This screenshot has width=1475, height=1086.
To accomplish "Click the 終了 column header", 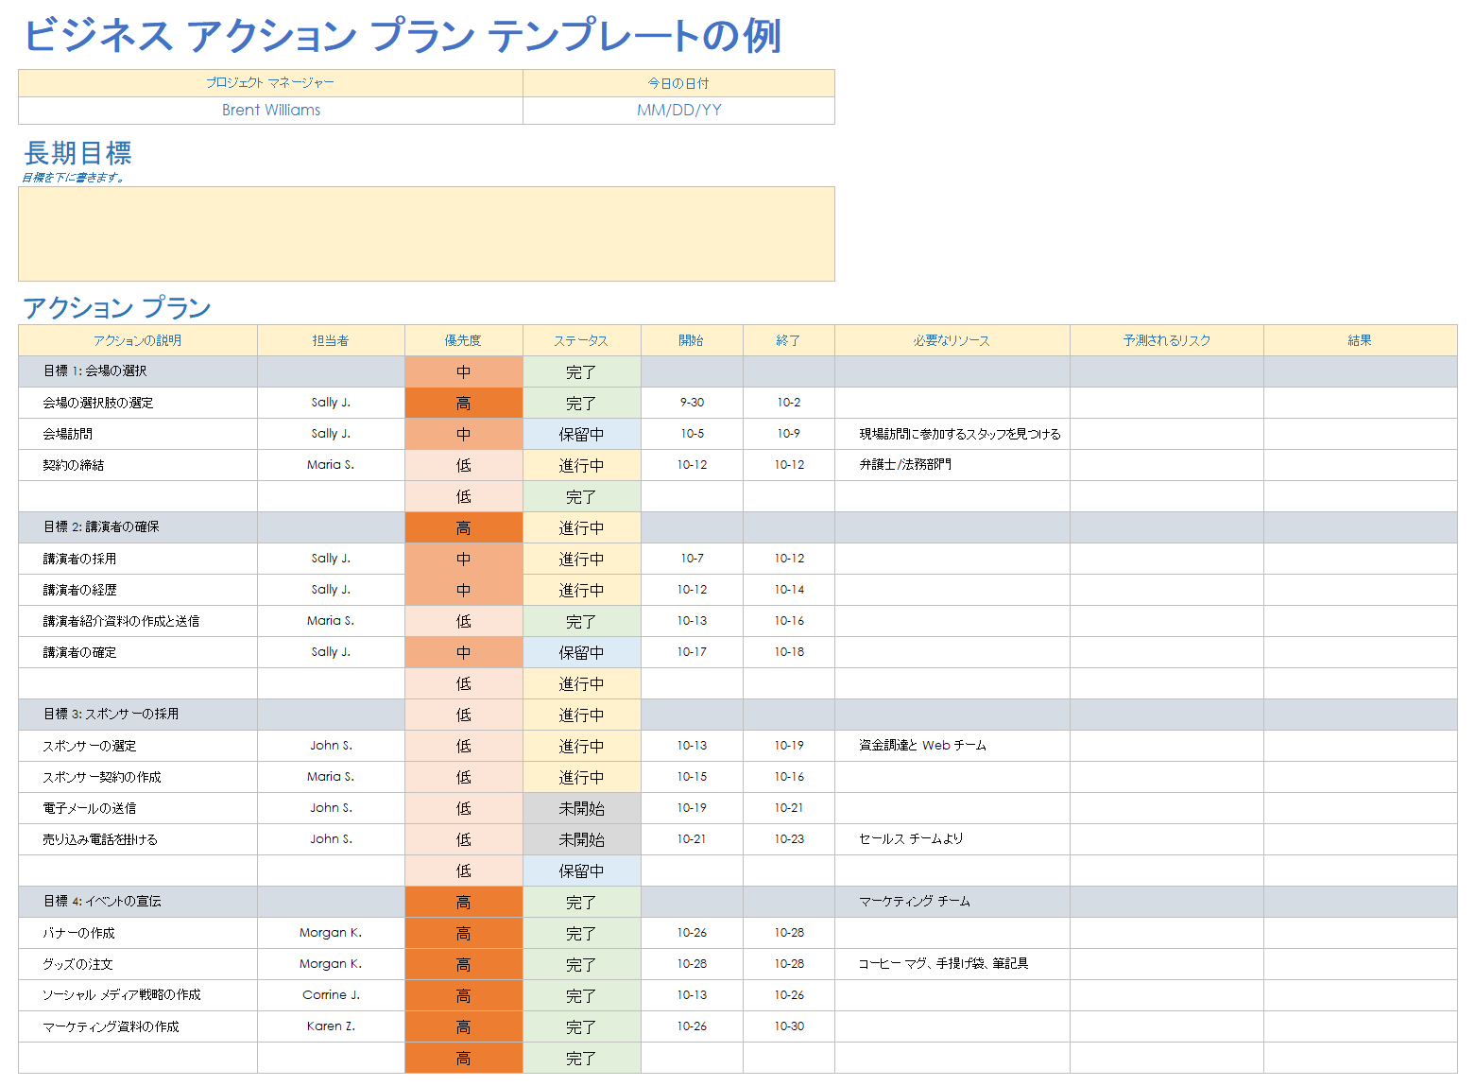I will 789,340.
